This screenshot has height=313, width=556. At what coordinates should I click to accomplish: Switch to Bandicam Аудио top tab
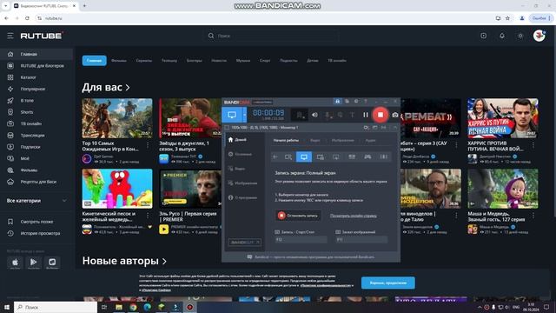tap(370, 141)
